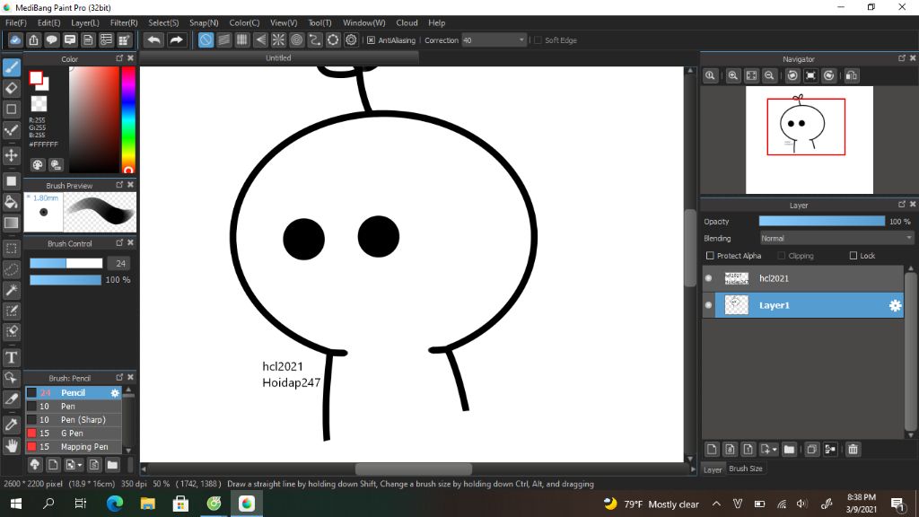The height and width of the screenshot is (517, 919).
Task: Click the Undo arrow
Action: pos(154,39)
